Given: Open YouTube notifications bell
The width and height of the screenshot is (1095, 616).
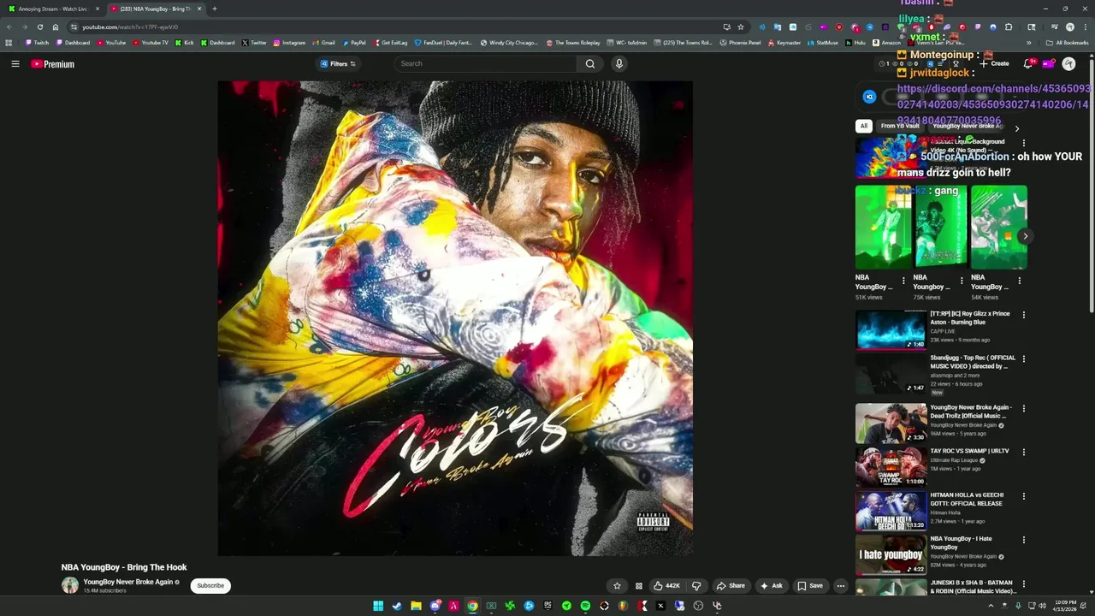Looking at the screenshot, I should [1028, 63].
